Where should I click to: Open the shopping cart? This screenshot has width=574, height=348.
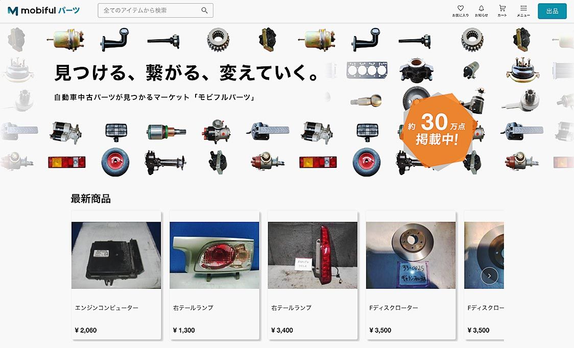(503, 11)
